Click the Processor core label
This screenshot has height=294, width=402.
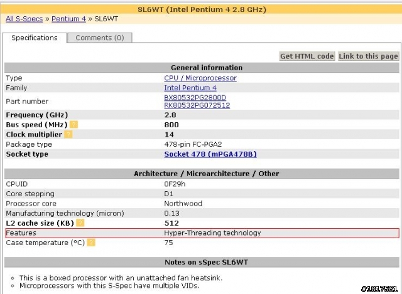click(x=31, y=204)
